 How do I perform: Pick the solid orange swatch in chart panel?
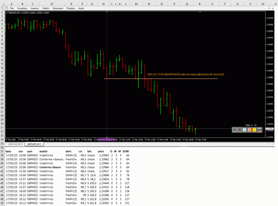(250, 130)
